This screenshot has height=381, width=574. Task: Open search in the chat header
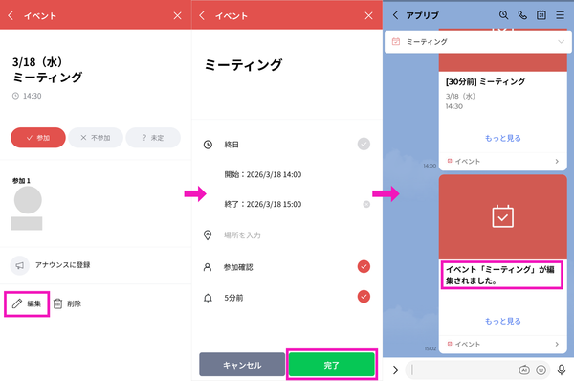pyautogui.click(x=504, y=15)
